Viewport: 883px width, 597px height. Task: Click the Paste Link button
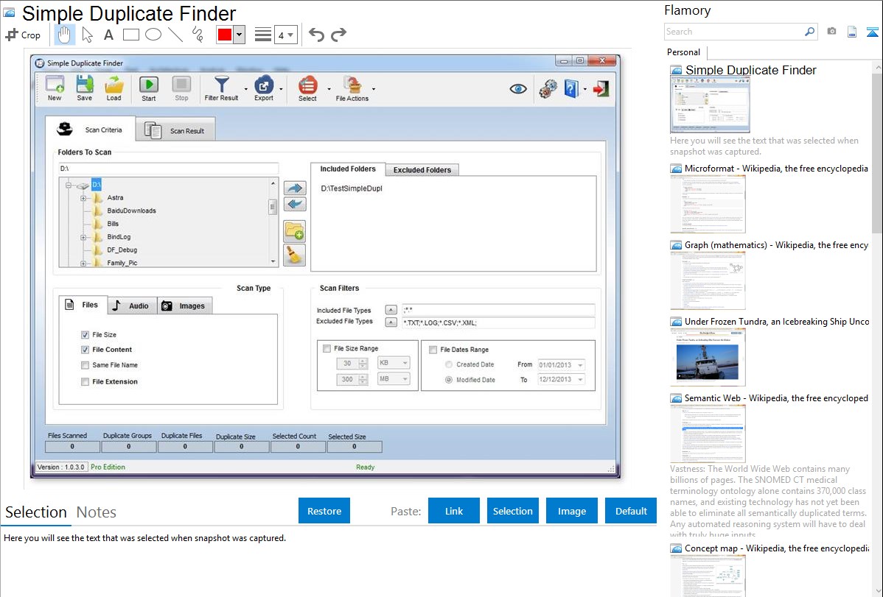click(454, 511)
